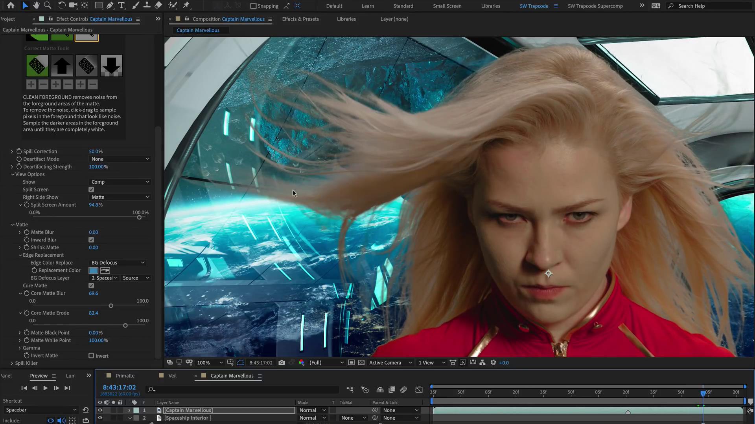Open the 1 View layout dropdown
The image size is (755, 424).
point(431,363)
